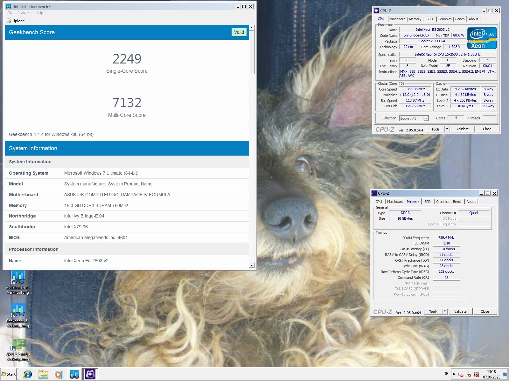This screenshot has width=509, height=381.
Task: Expand Socket #1 selection dropdown
Action: point(426,118)
